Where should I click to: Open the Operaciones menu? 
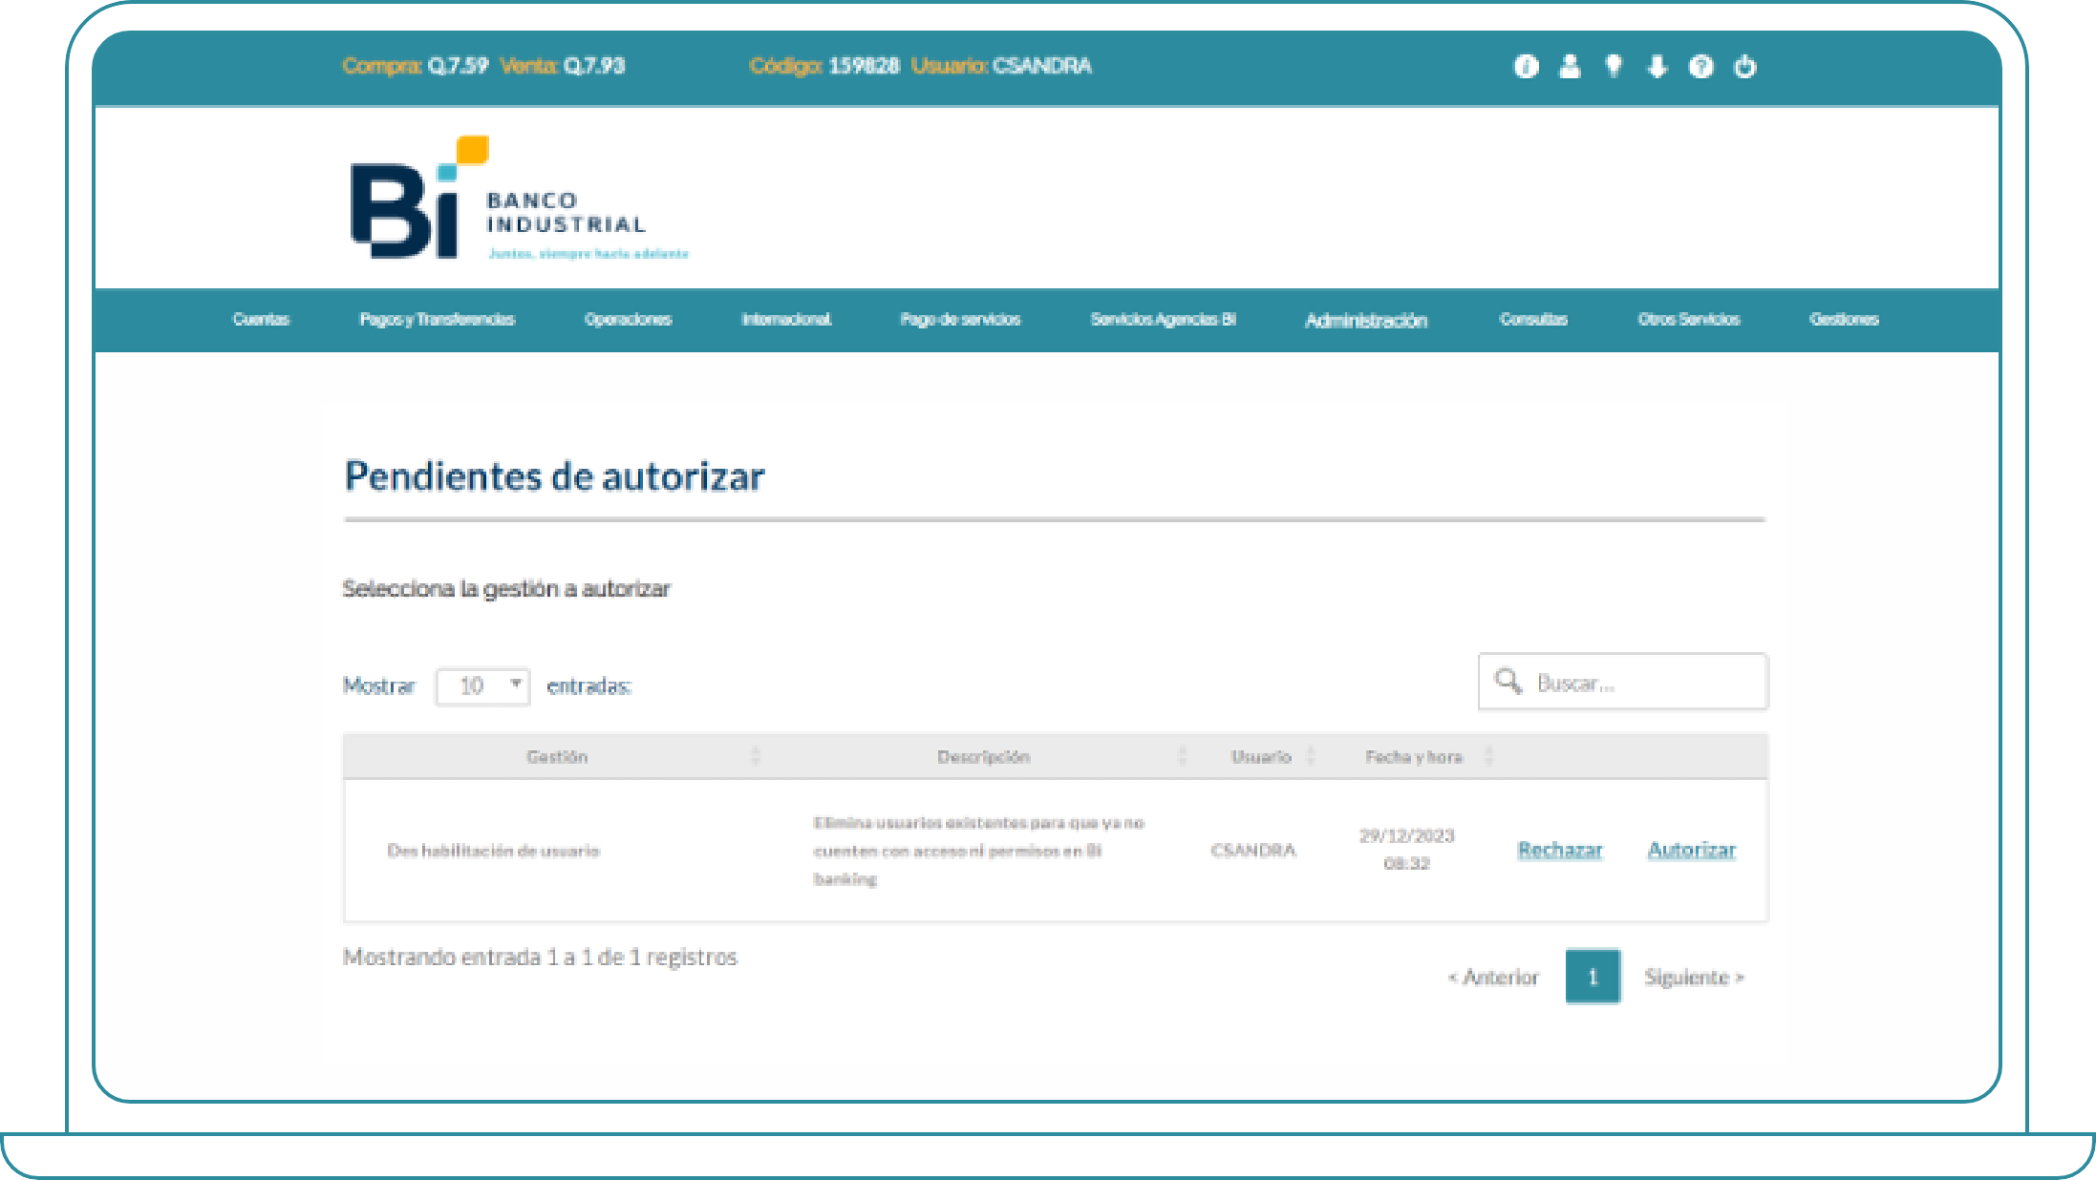[x=628, y=319]
